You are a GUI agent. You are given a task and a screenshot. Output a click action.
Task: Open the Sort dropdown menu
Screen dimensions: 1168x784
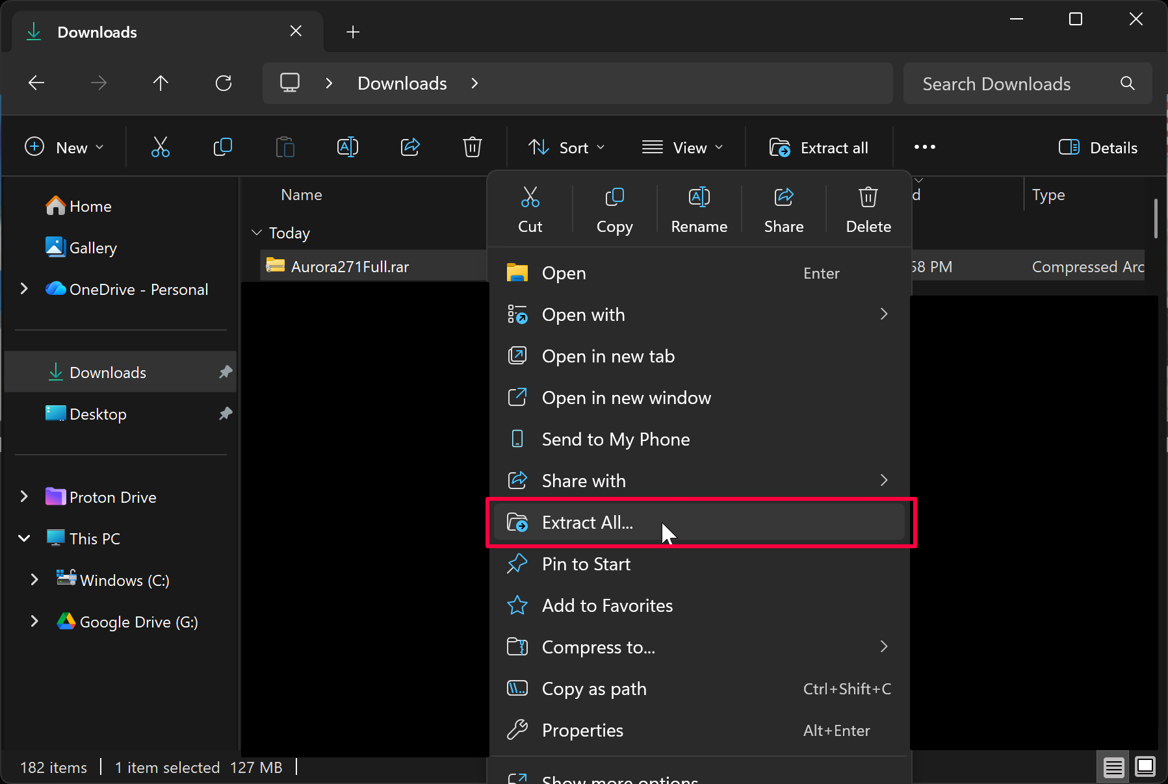pos(566,147)
